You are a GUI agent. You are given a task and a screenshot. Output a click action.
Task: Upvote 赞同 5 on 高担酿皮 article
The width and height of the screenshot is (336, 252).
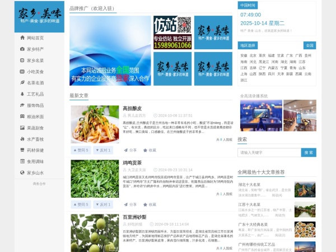(81, 150)
